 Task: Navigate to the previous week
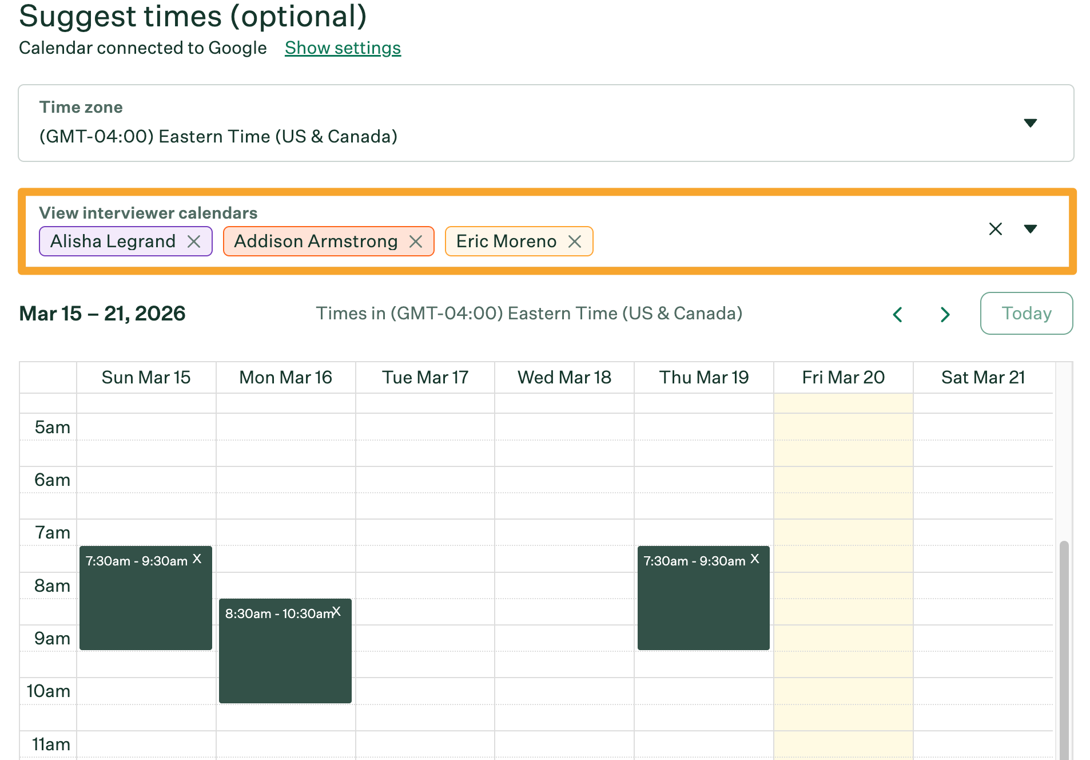[897, 314]
